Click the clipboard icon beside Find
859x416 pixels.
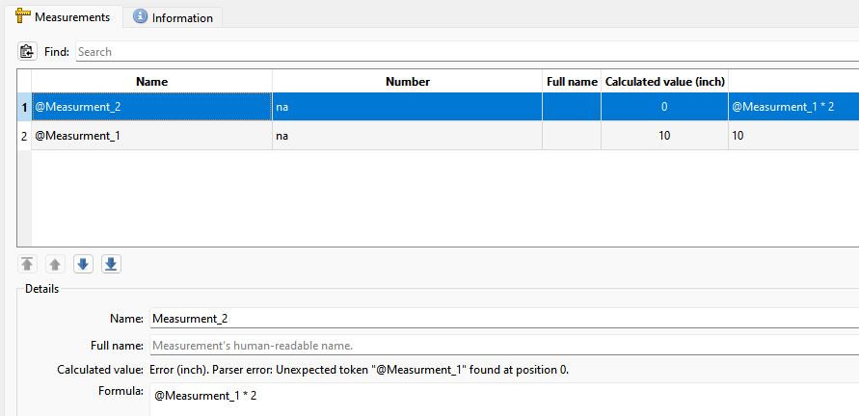(x=27, y=52)
